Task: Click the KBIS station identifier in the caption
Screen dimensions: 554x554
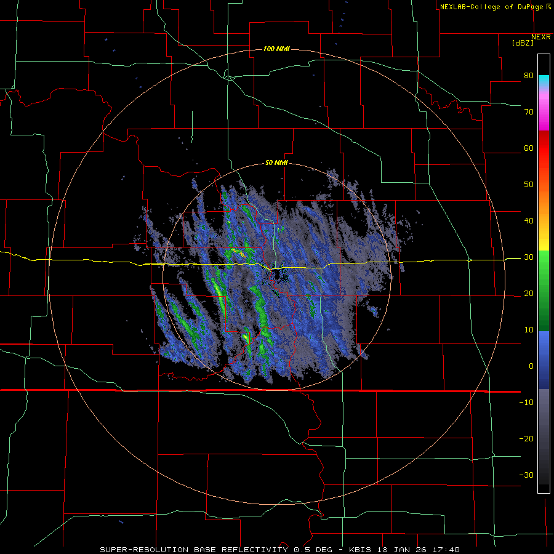Action: [360, 550]
